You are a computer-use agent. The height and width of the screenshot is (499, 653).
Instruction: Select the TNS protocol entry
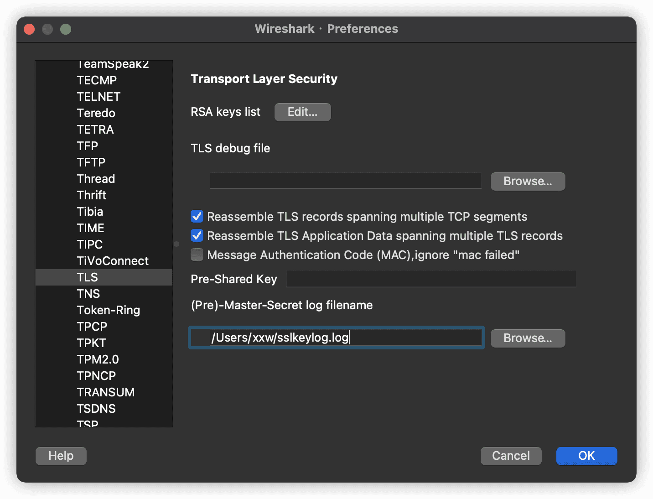88,294
